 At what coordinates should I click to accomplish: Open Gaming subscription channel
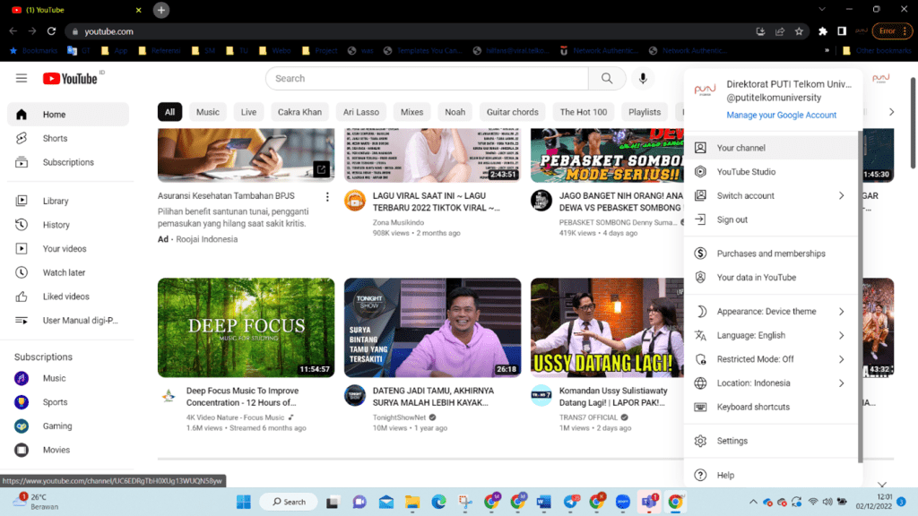pos(68,426)
